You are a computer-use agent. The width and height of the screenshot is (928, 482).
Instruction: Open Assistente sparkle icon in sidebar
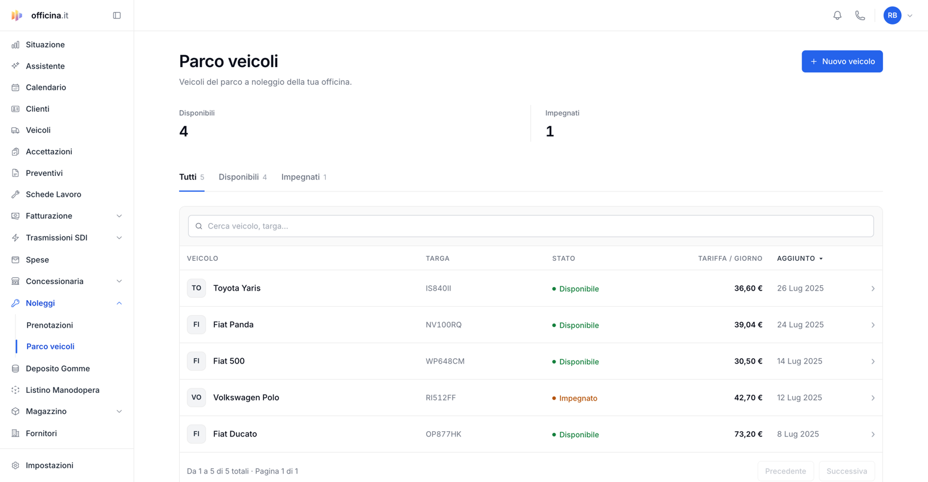click(16, 66)
